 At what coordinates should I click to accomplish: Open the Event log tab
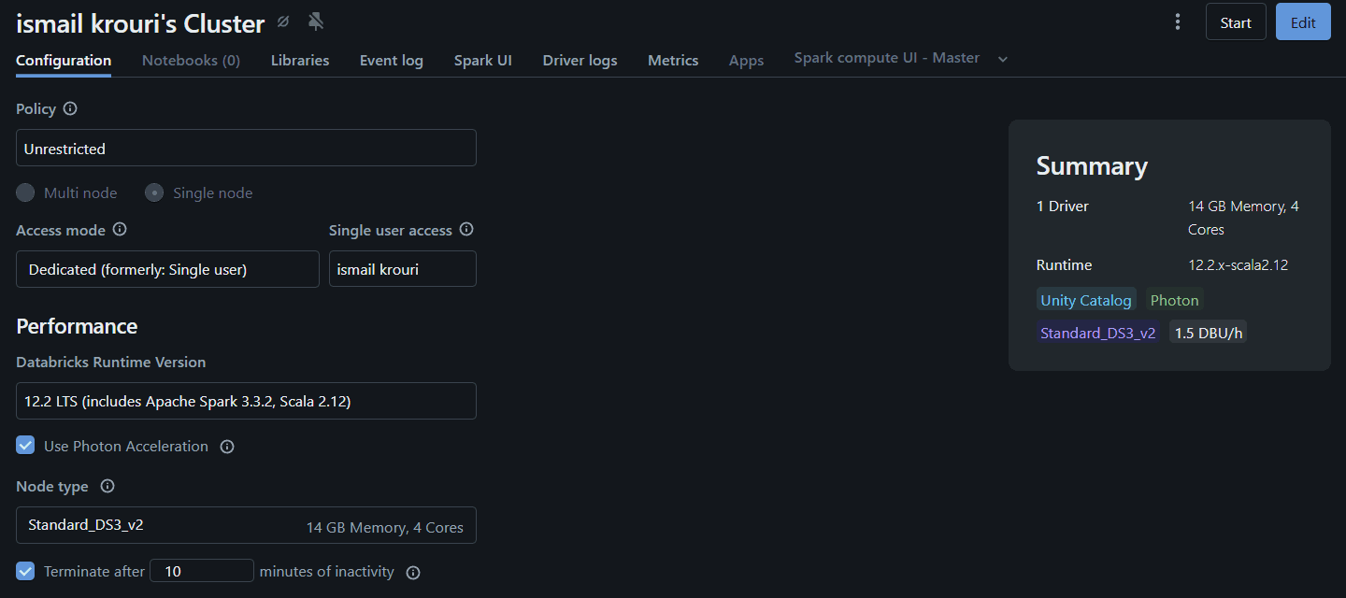[392, 61]
